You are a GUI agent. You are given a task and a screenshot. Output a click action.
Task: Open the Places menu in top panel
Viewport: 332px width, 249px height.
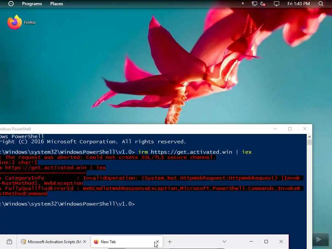(56, 4)
